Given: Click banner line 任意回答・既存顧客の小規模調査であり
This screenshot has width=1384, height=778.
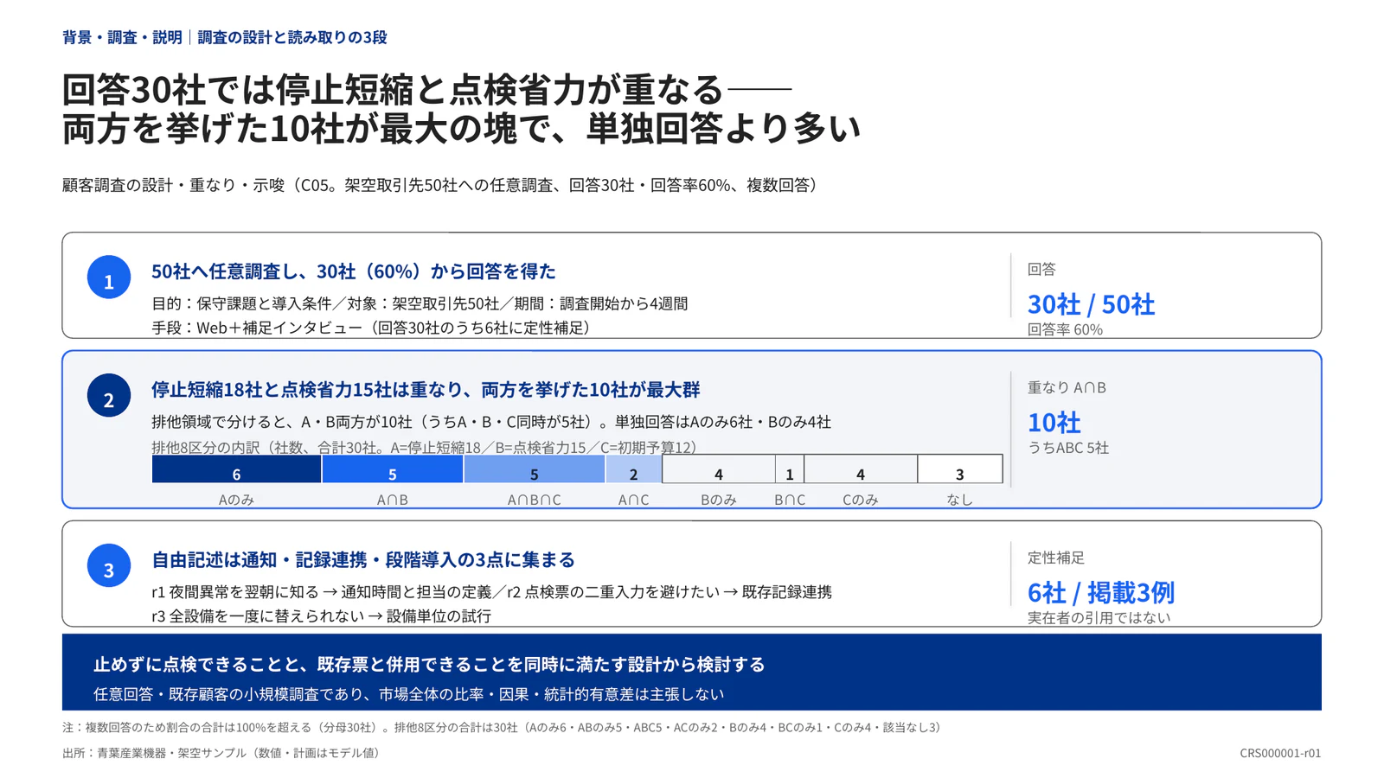Looking at the screenshot, I should coord(409,694).
